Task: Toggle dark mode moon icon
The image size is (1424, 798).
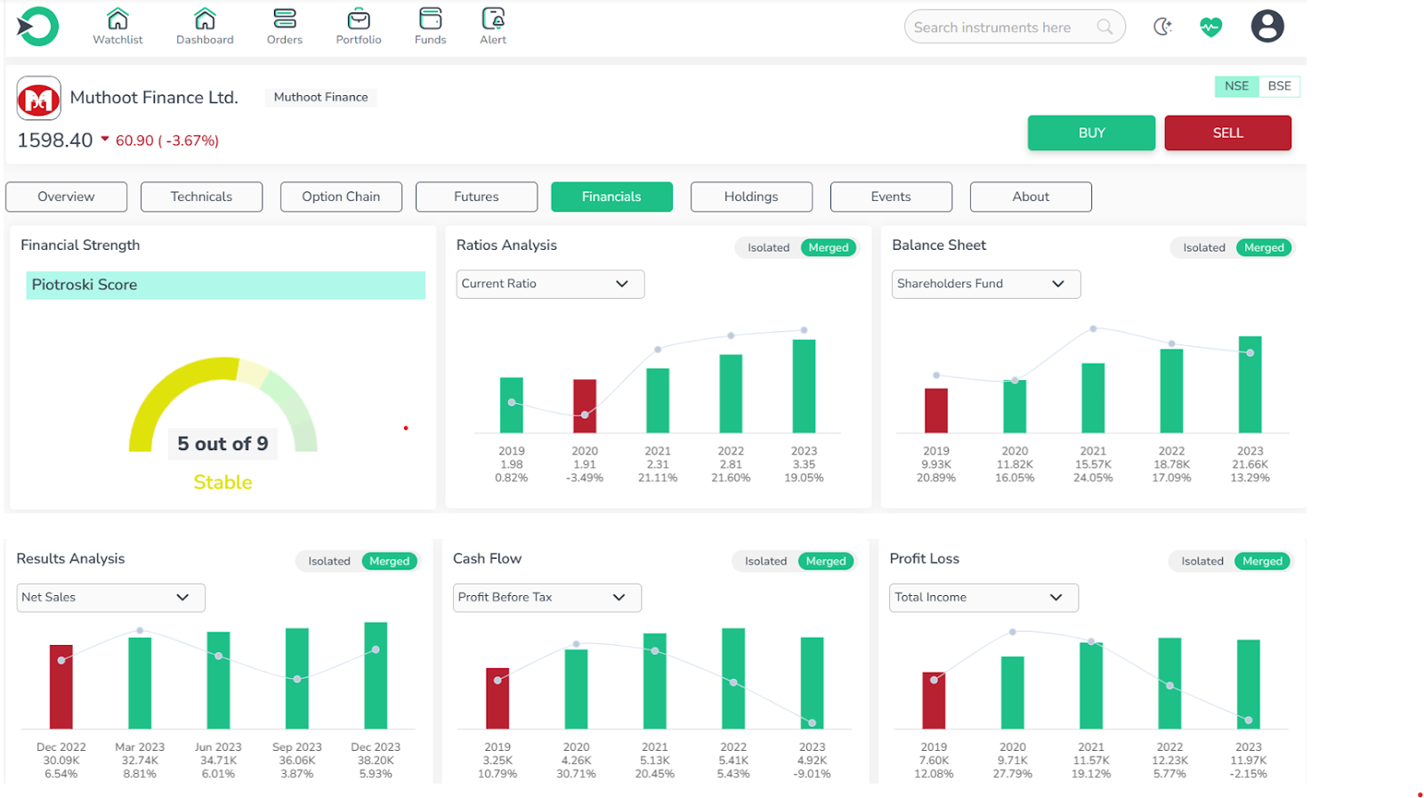Action: pyautogui.click(x=1162, y=27)
